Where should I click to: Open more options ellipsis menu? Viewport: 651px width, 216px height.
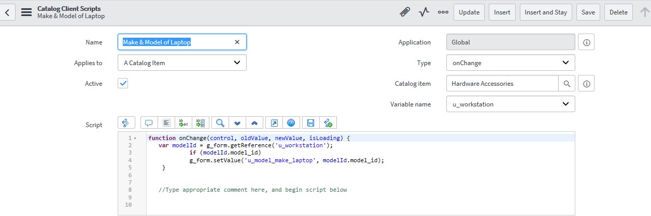(x=443, y=12)
